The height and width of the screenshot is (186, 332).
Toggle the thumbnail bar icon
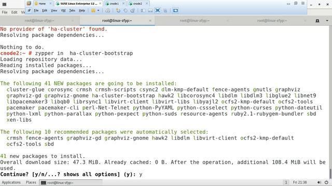point(150,10)
